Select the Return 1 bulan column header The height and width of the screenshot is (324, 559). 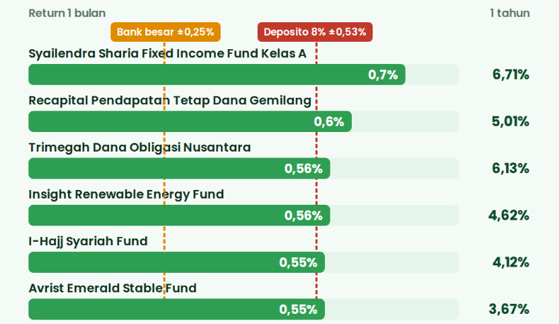pos(67,13)
